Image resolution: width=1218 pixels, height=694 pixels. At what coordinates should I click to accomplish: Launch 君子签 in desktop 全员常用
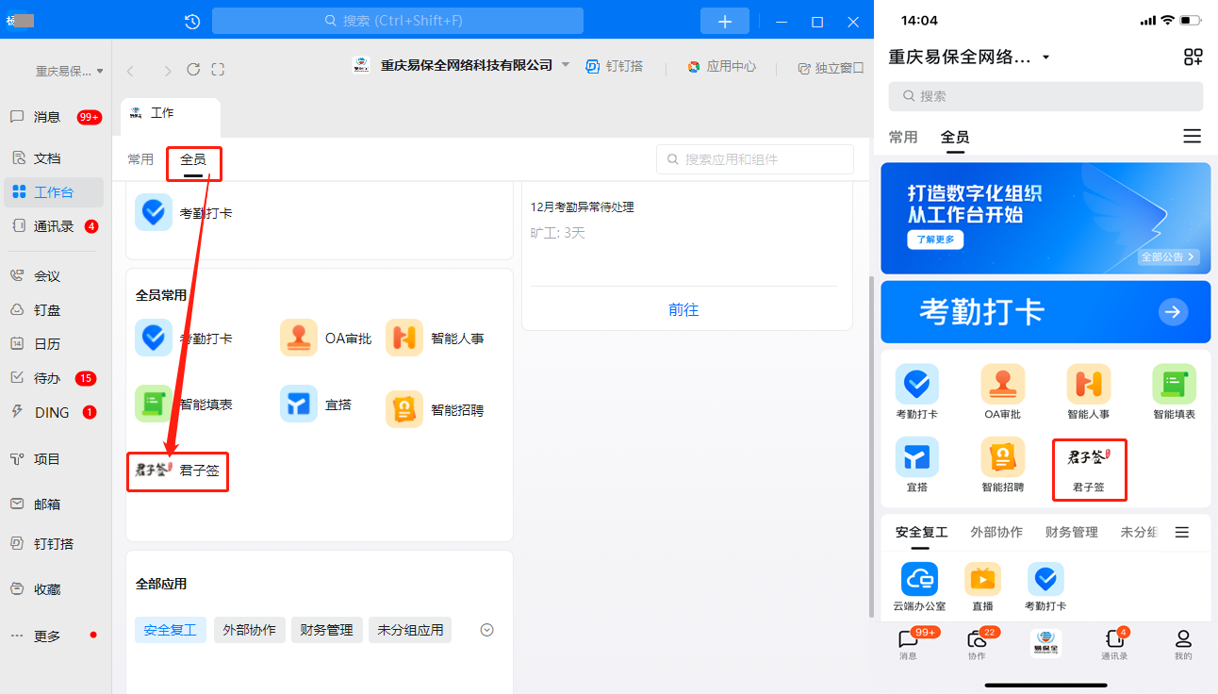(178, 471)
